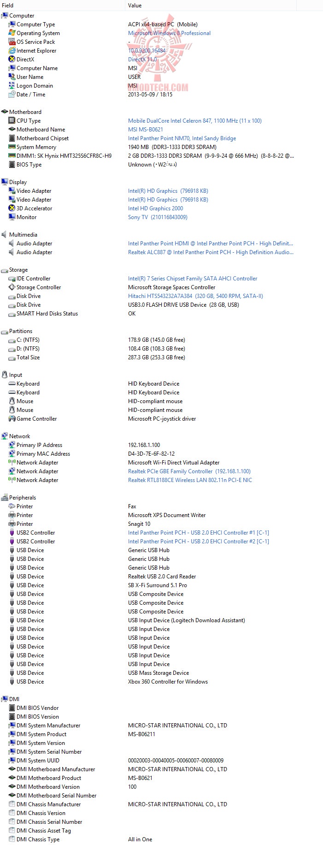Click the Partitions section icon
This screenshot has height=845, width=323.
point(5,331)
